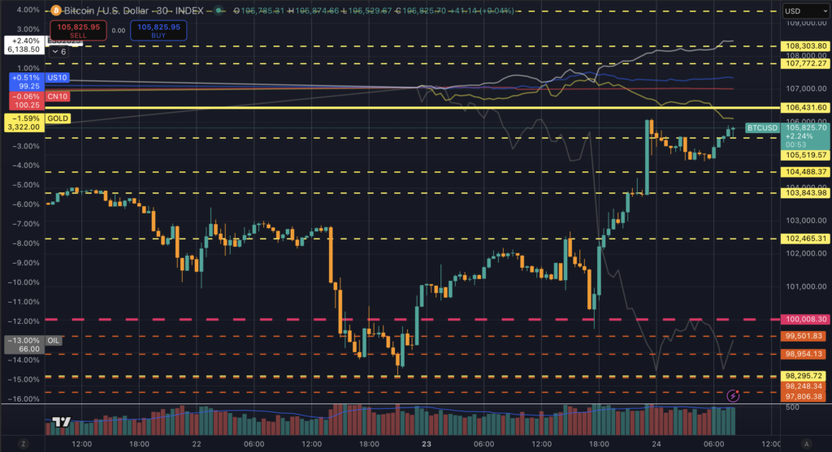Click the pink 100,008.30 price level tag
Viewport: 832px width, 452px height.
click(804, 320)
